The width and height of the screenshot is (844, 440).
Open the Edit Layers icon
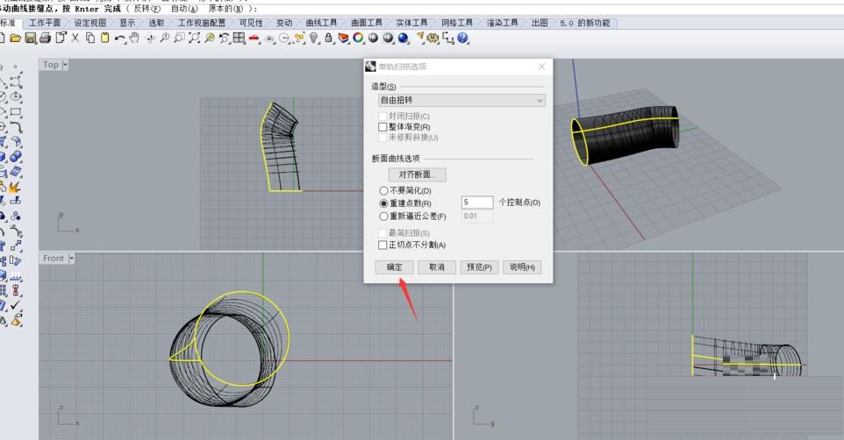343,39
